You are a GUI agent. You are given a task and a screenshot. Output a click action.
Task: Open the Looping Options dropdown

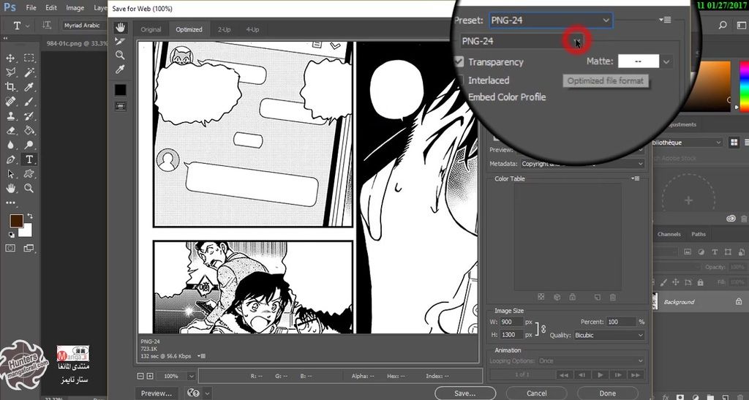point(591,361)
